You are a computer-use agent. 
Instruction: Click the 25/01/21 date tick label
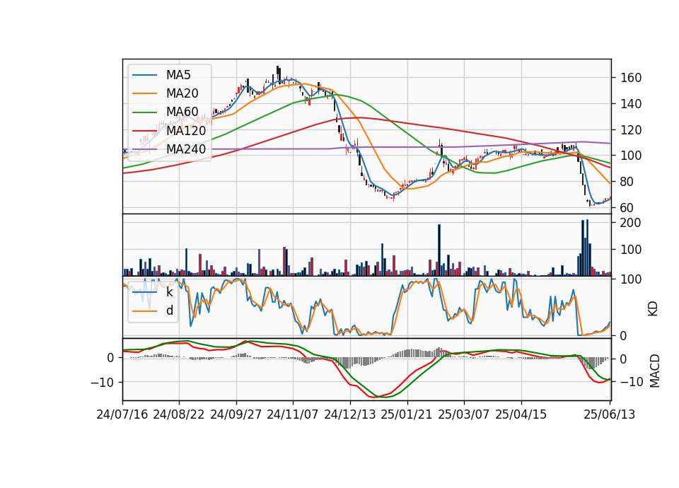[407, 414]
